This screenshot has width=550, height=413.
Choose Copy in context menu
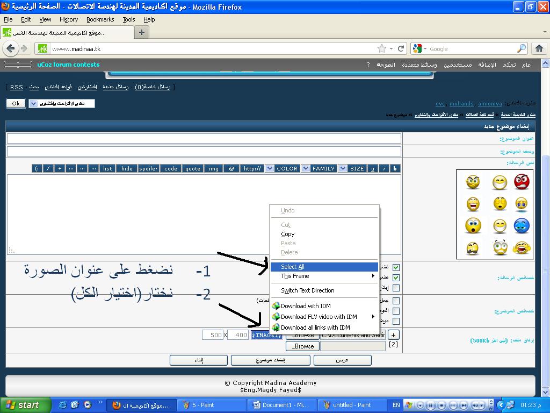point(324,234)
